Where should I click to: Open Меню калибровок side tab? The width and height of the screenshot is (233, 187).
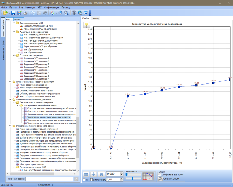(3, 27)
